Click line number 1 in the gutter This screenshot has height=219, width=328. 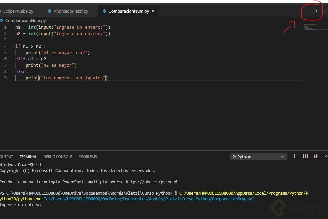[5, 27]
